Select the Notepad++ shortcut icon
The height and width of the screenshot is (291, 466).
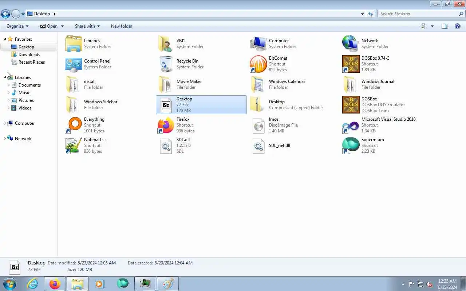click(x=74, y=145)
